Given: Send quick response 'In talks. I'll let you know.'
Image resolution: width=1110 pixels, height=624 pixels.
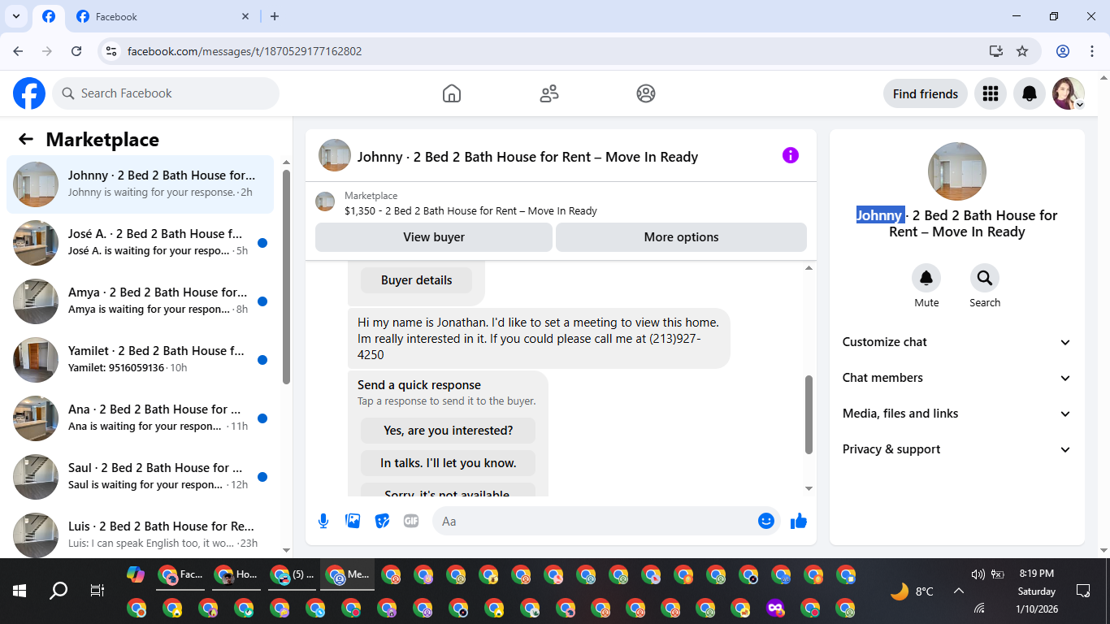Looking at the screenshot, I should pos(449,463).
